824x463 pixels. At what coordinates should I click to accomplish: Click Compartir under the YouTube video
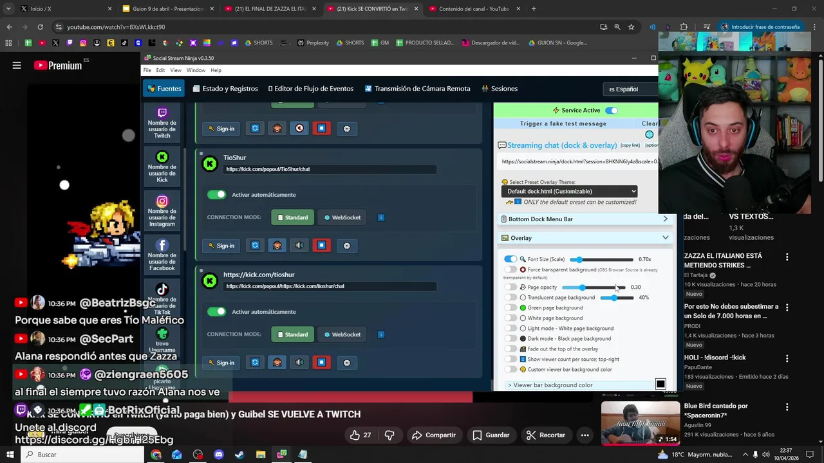(433, 435)
